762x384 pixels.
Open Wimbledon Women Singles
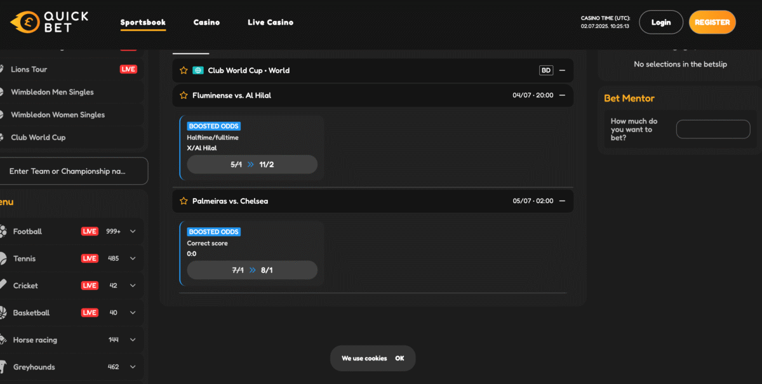(58, 115)
